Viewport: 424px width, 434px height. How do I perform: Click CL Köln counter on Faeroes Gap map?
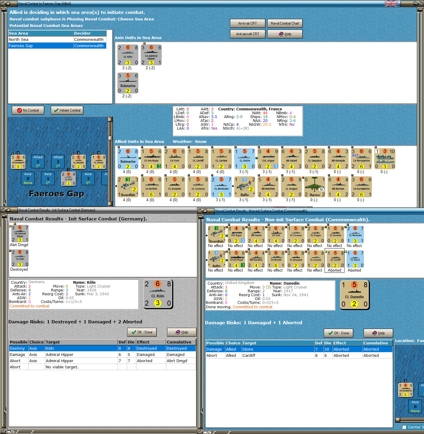pyautogui.click(x=68, y=179)
